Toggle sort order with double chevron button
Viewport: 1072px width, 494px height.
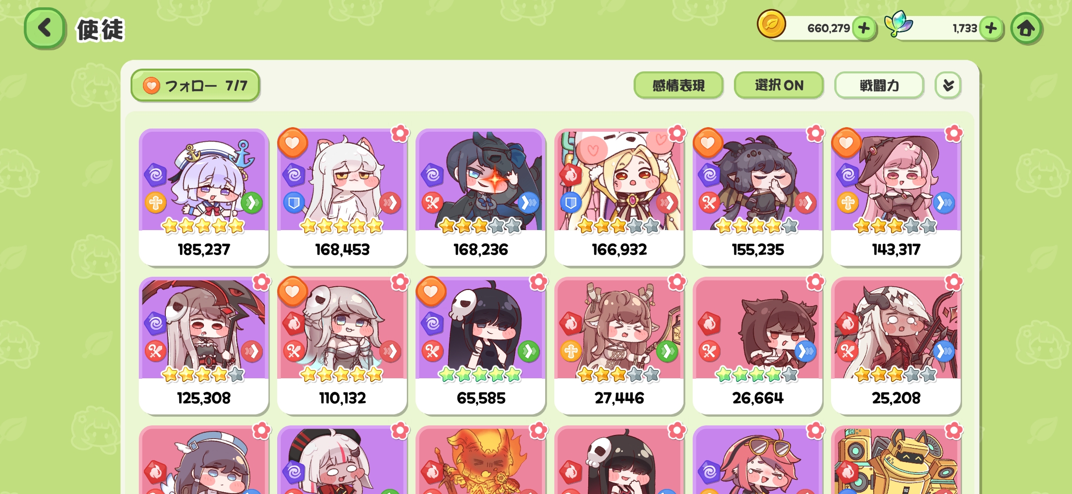(948, 86)
